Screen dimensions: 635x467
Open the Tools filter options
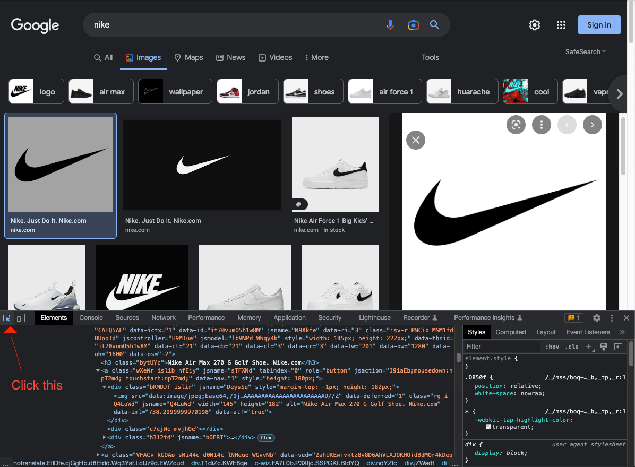(x=430, y=57)
